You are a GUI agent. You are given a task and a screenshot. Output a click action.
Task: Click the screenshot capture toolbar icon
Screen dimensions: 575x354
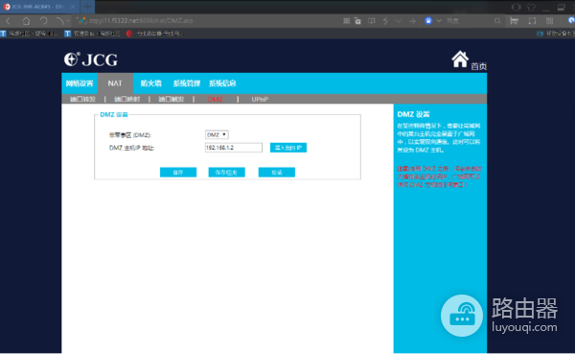click(532, 21)
